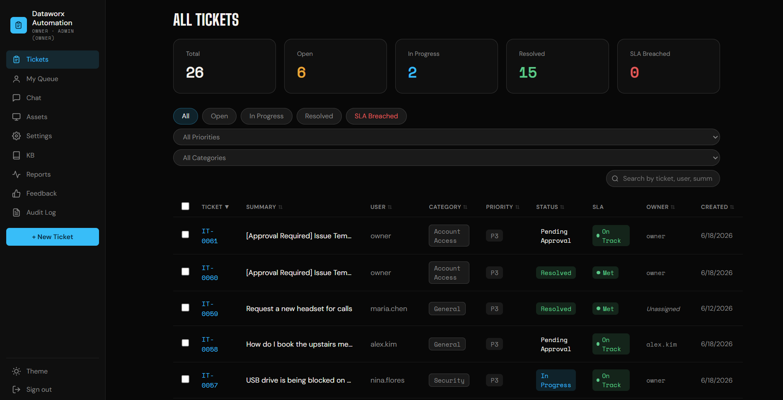This screenshot has width=783, height=400.
Task: Click the 'maria.chen' user cell
Action: pyautogui.click(x=389, y=309)
